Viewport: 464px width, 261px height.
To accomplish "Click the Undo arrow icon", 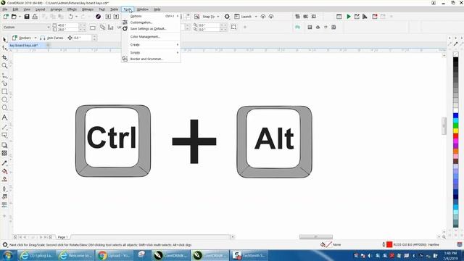I will pos(71,17).
